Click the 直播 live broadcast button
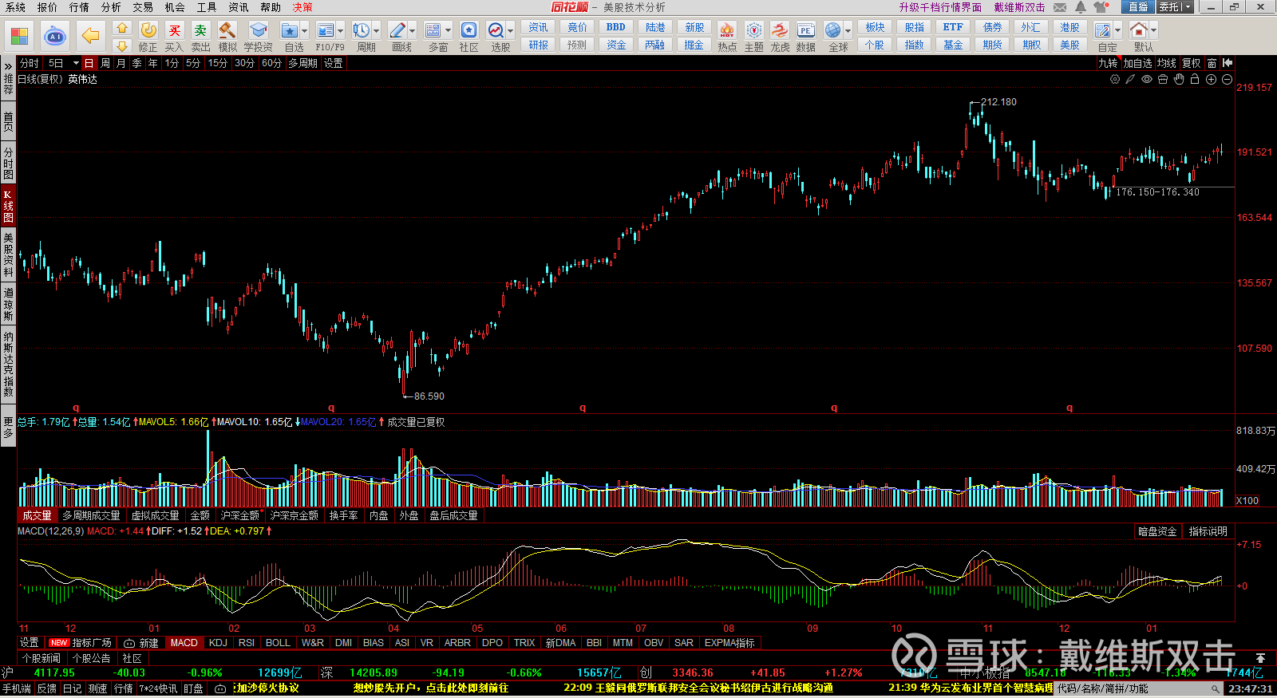This screenshot has width=1277, height=698. coord(1137,7)
